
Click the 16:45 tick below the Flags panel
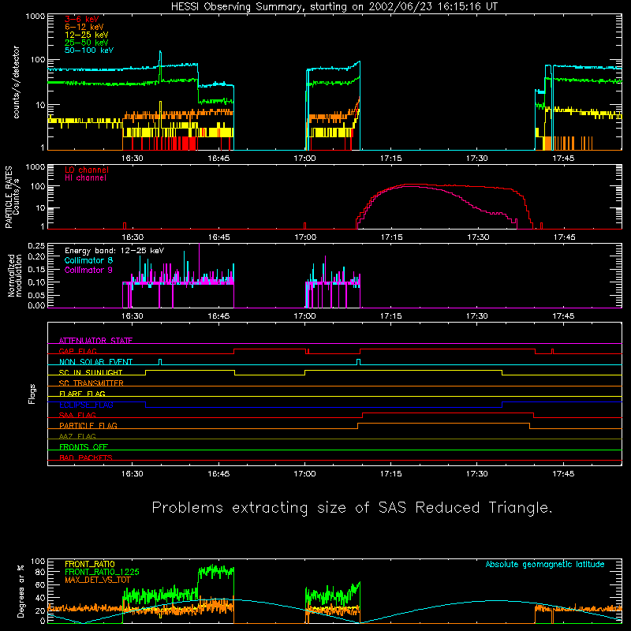coord(218,474)
